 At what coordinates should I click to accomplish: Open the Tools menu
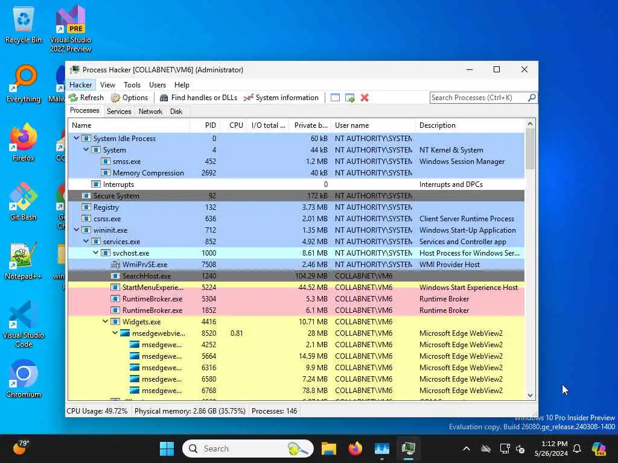click(x=132, y=85)
